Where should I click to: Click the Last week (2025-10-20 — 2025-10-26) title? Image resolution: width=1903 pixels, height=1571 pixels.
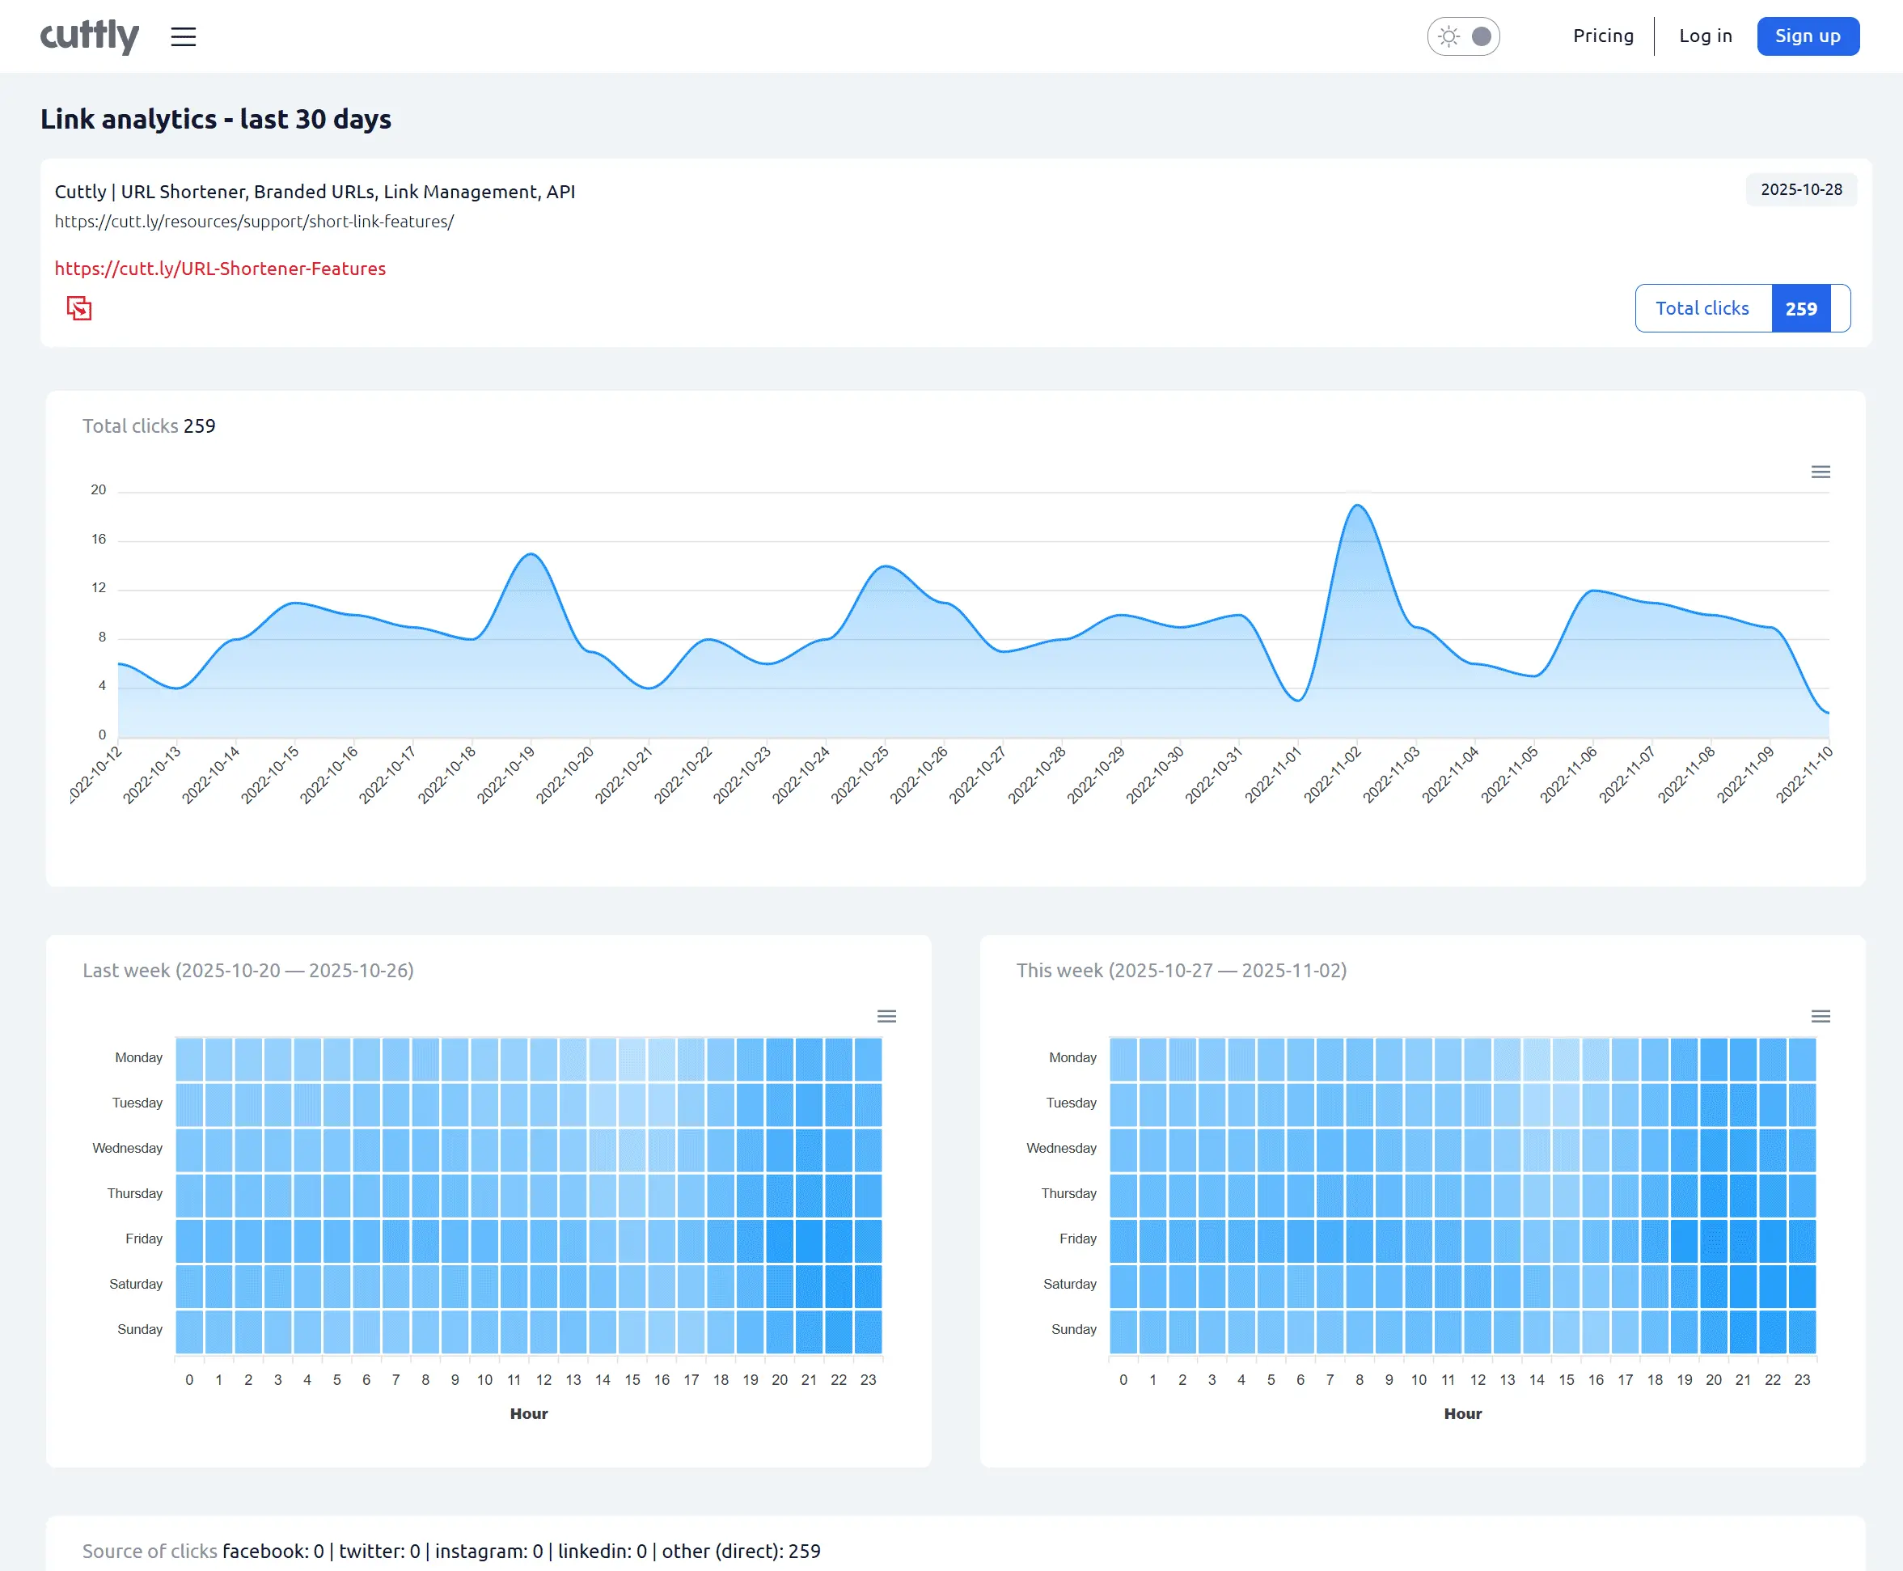coord(249,970)
